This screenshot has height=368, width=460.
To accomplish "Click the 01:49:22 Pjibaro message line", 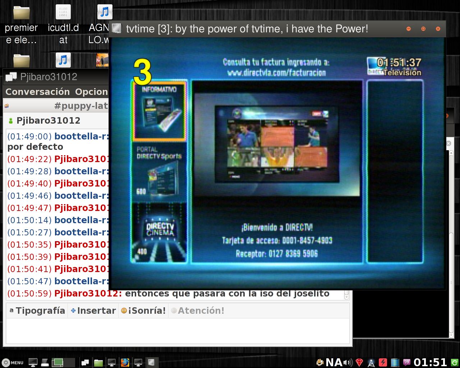I will pos(58,159).
